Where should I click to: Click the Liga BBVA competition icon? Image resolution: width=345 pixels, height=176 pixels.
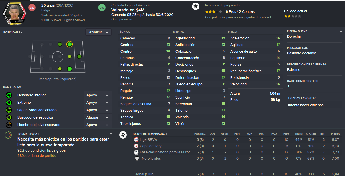coord(136,140)
